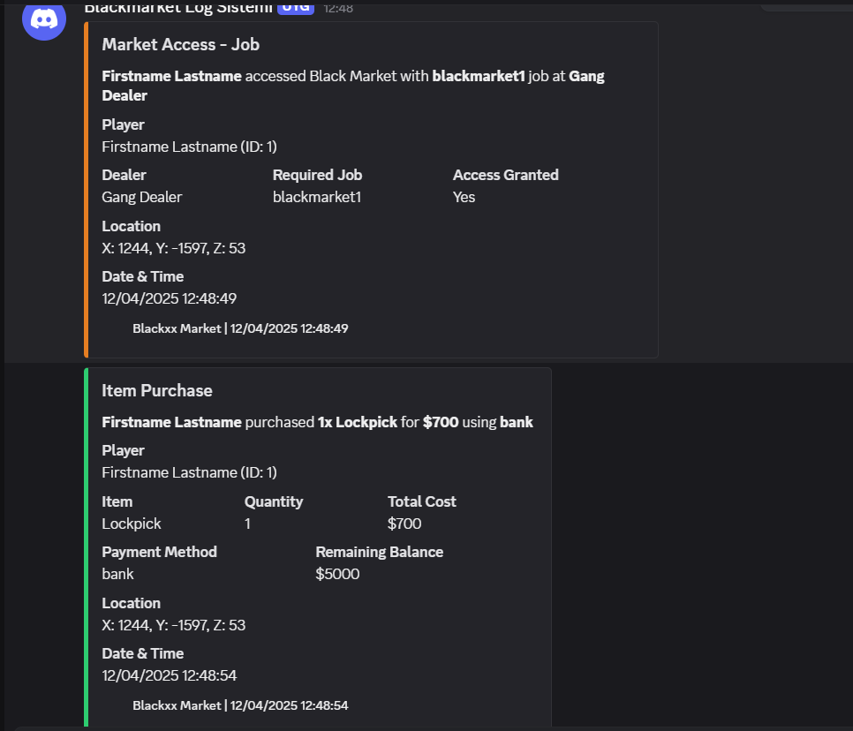Viewport: 853px width, 731px height.
Task: Click the Blackxx Market footer ending 12:48:54
Action: [x=240, y=705]
